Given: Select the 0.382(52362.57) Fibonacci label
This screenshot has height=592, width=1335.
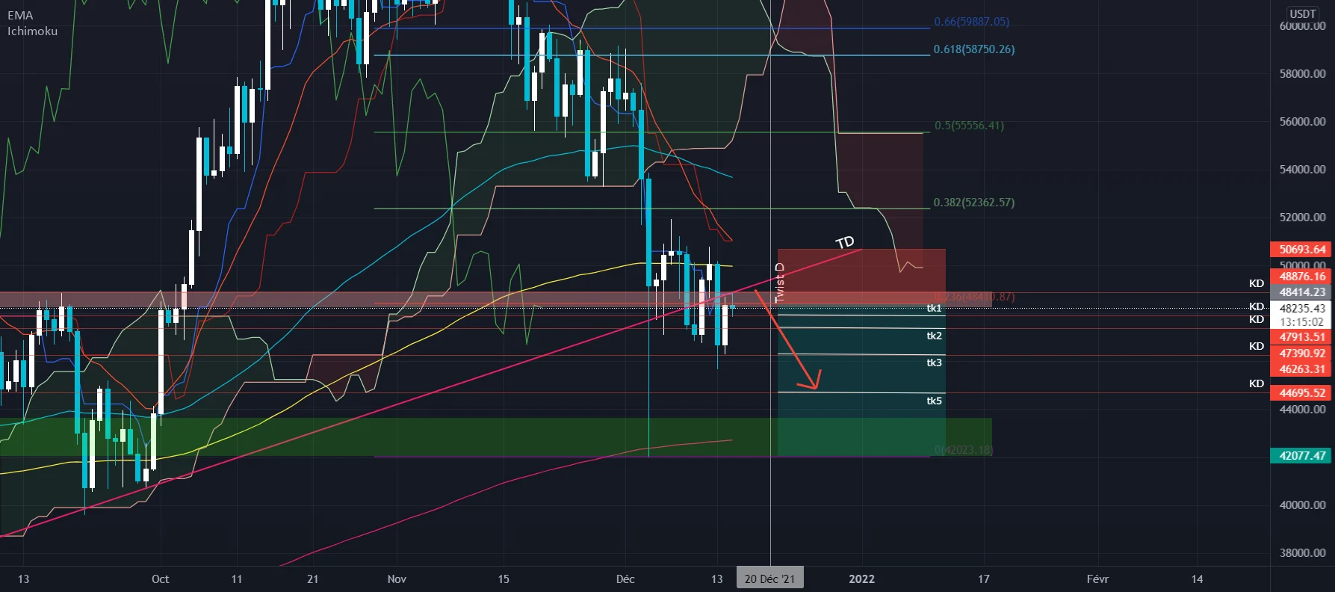Looking at the screenshot, I should click(x=974, y=203).
